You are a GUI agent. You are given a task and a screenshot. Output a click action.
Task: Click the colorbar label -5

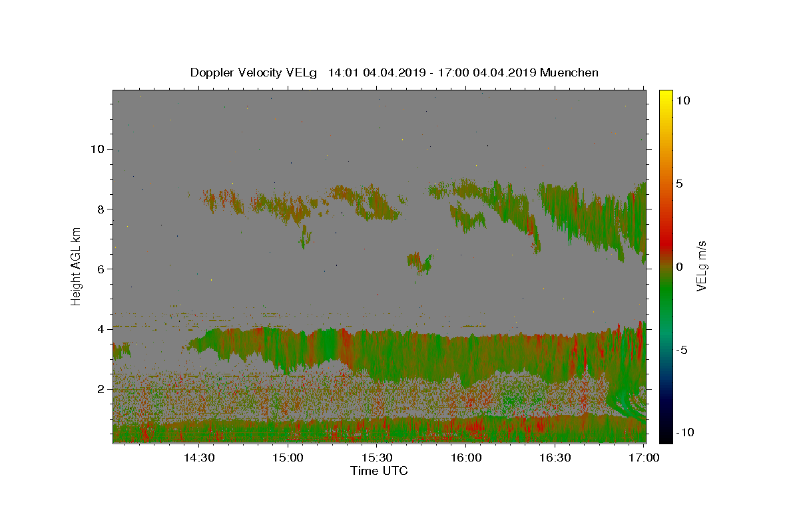pyautogui.click(x=682, y=350)
